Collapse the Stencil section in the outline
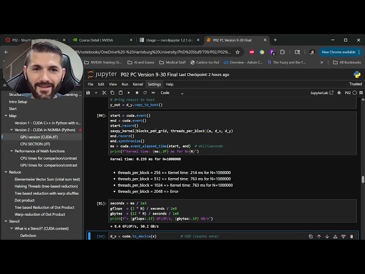The image size is (365, 274). [x=6, y=221]
